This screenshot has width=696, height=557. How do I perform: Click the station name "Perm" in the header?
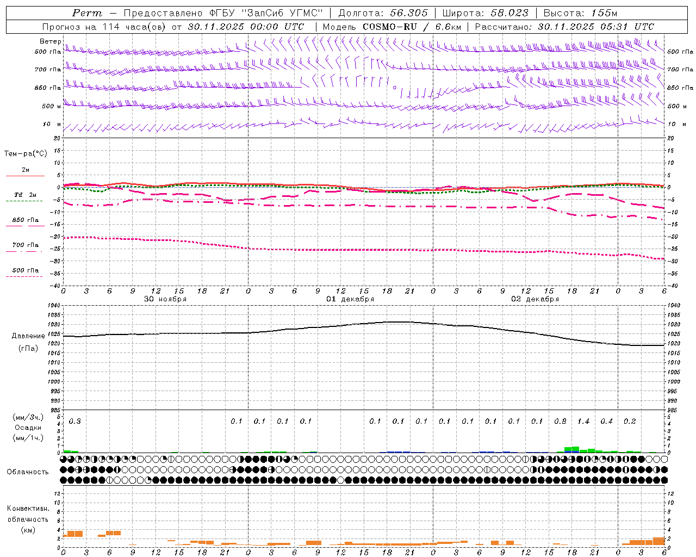click(86, 13)
